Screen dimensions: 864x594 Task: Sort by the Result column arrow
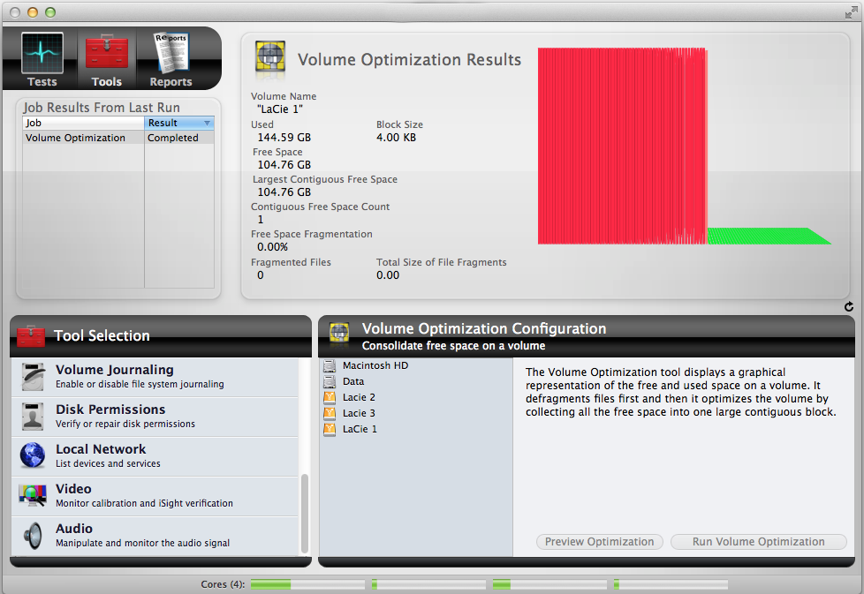(x=208, y=124)
